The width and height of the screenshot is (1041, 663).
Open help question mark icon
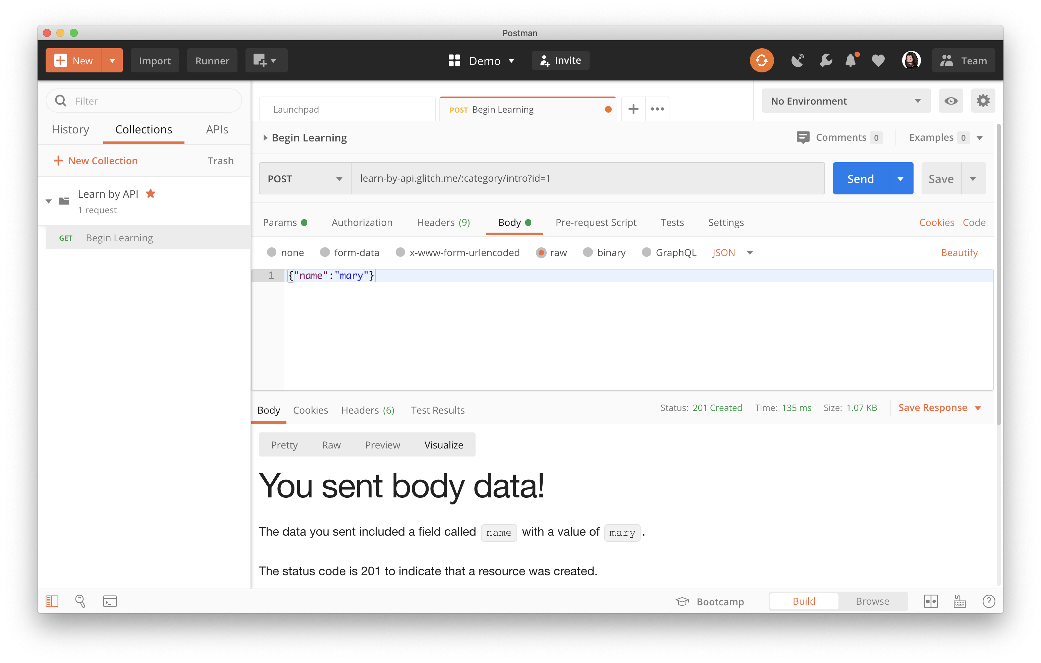click(989, 601)
